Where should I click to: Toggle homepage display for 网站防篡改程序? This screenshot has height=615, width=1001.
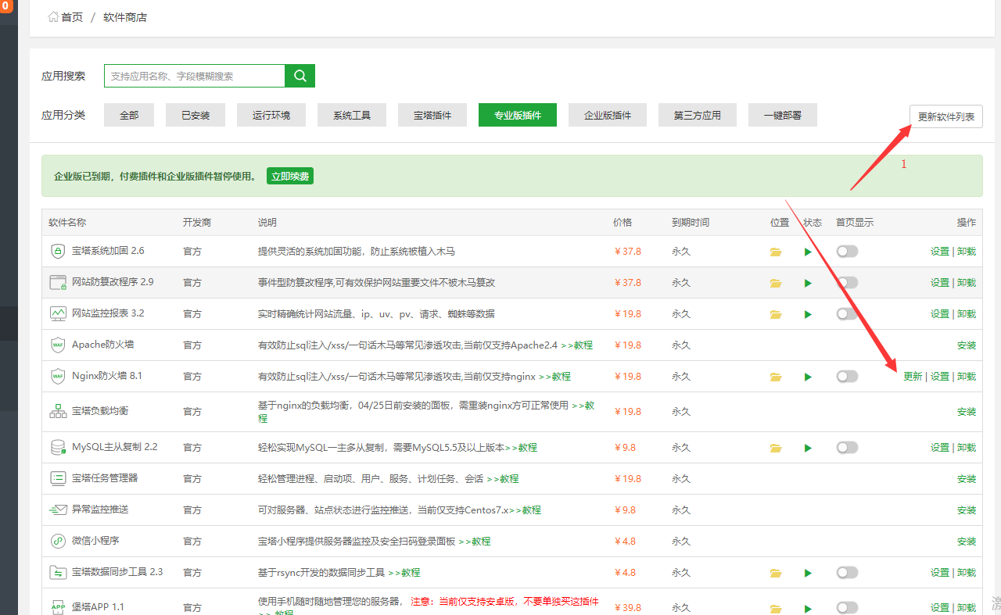pyautogui.click(x=847, y=282)
